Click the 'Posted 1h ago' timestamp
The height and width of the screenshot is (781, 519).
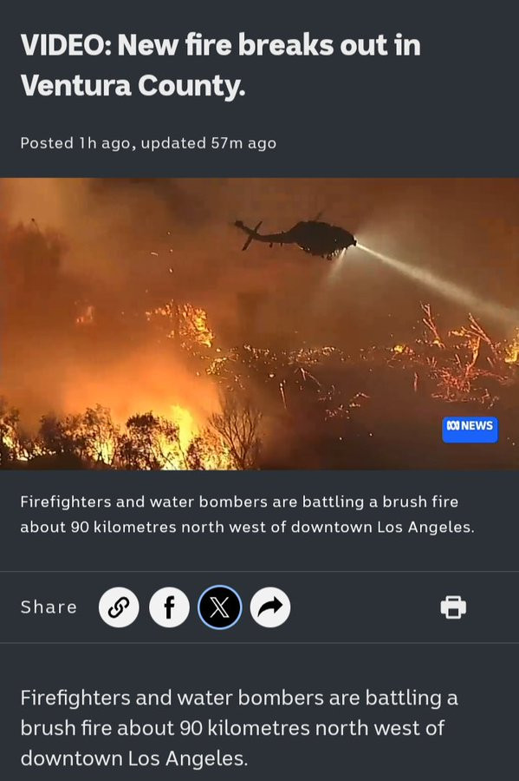pos(75,143)
